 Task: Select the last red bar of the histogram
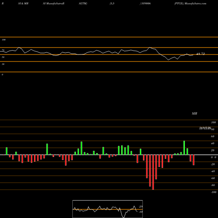point(194,160)
